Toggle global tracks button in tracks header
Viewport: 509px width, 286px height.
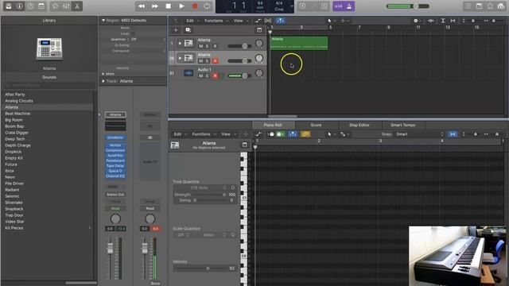[x=259, y=30]
